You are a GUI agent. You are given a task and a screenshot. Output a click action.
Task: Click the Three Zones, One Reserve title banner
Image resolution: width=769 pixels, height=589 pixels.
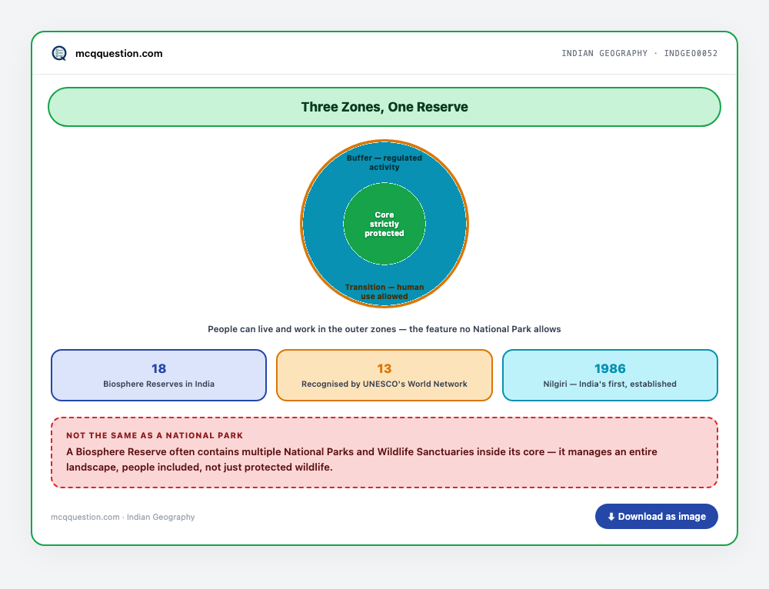(x=384, y=107)
